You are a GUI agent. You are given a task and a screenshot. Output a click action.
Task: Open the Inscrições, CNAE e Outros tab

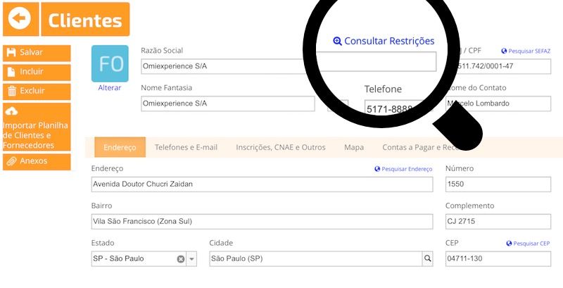coord(281,147)
